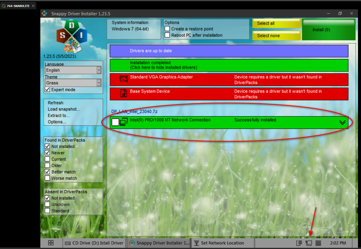Check the Older filter
This screenshot has height=249, width=361.
(47, 165)
